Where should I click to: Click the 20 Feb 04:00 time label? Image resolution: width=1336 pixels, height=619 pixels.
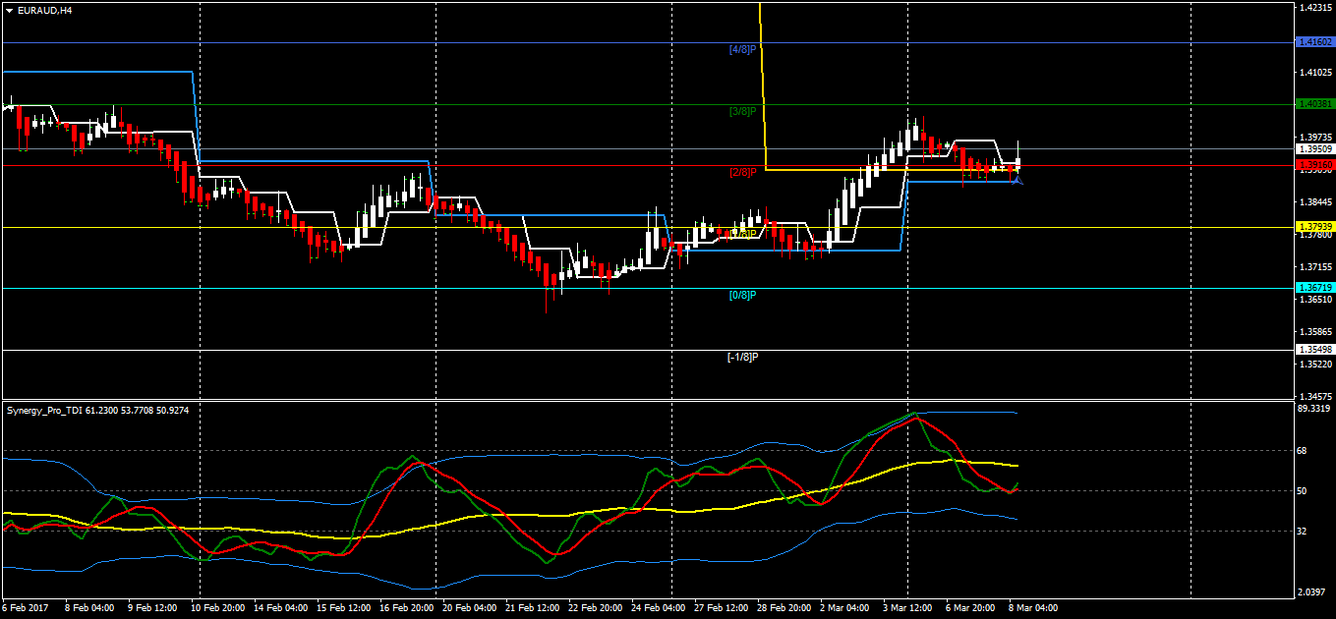click(472, 607)
